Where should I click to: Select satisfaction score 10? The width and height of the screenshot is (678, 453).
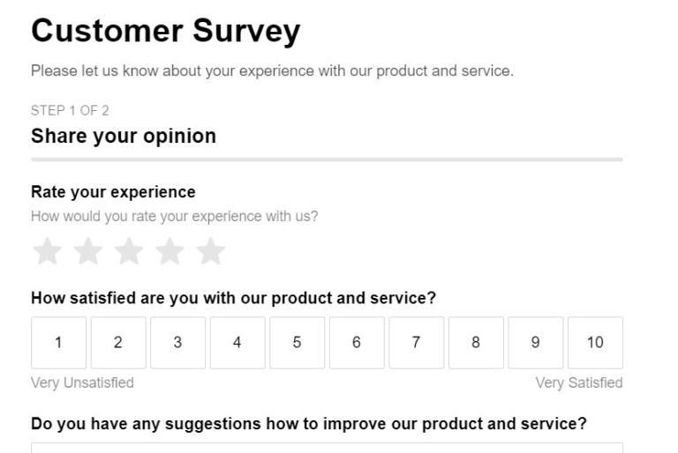[595, 343]
